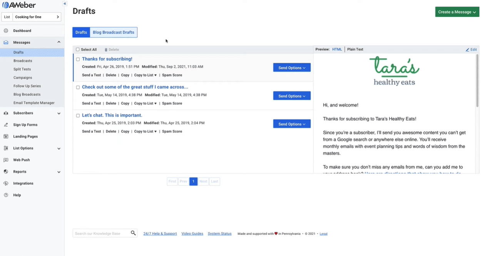Click the Integrations plug icon

(6, 184)
